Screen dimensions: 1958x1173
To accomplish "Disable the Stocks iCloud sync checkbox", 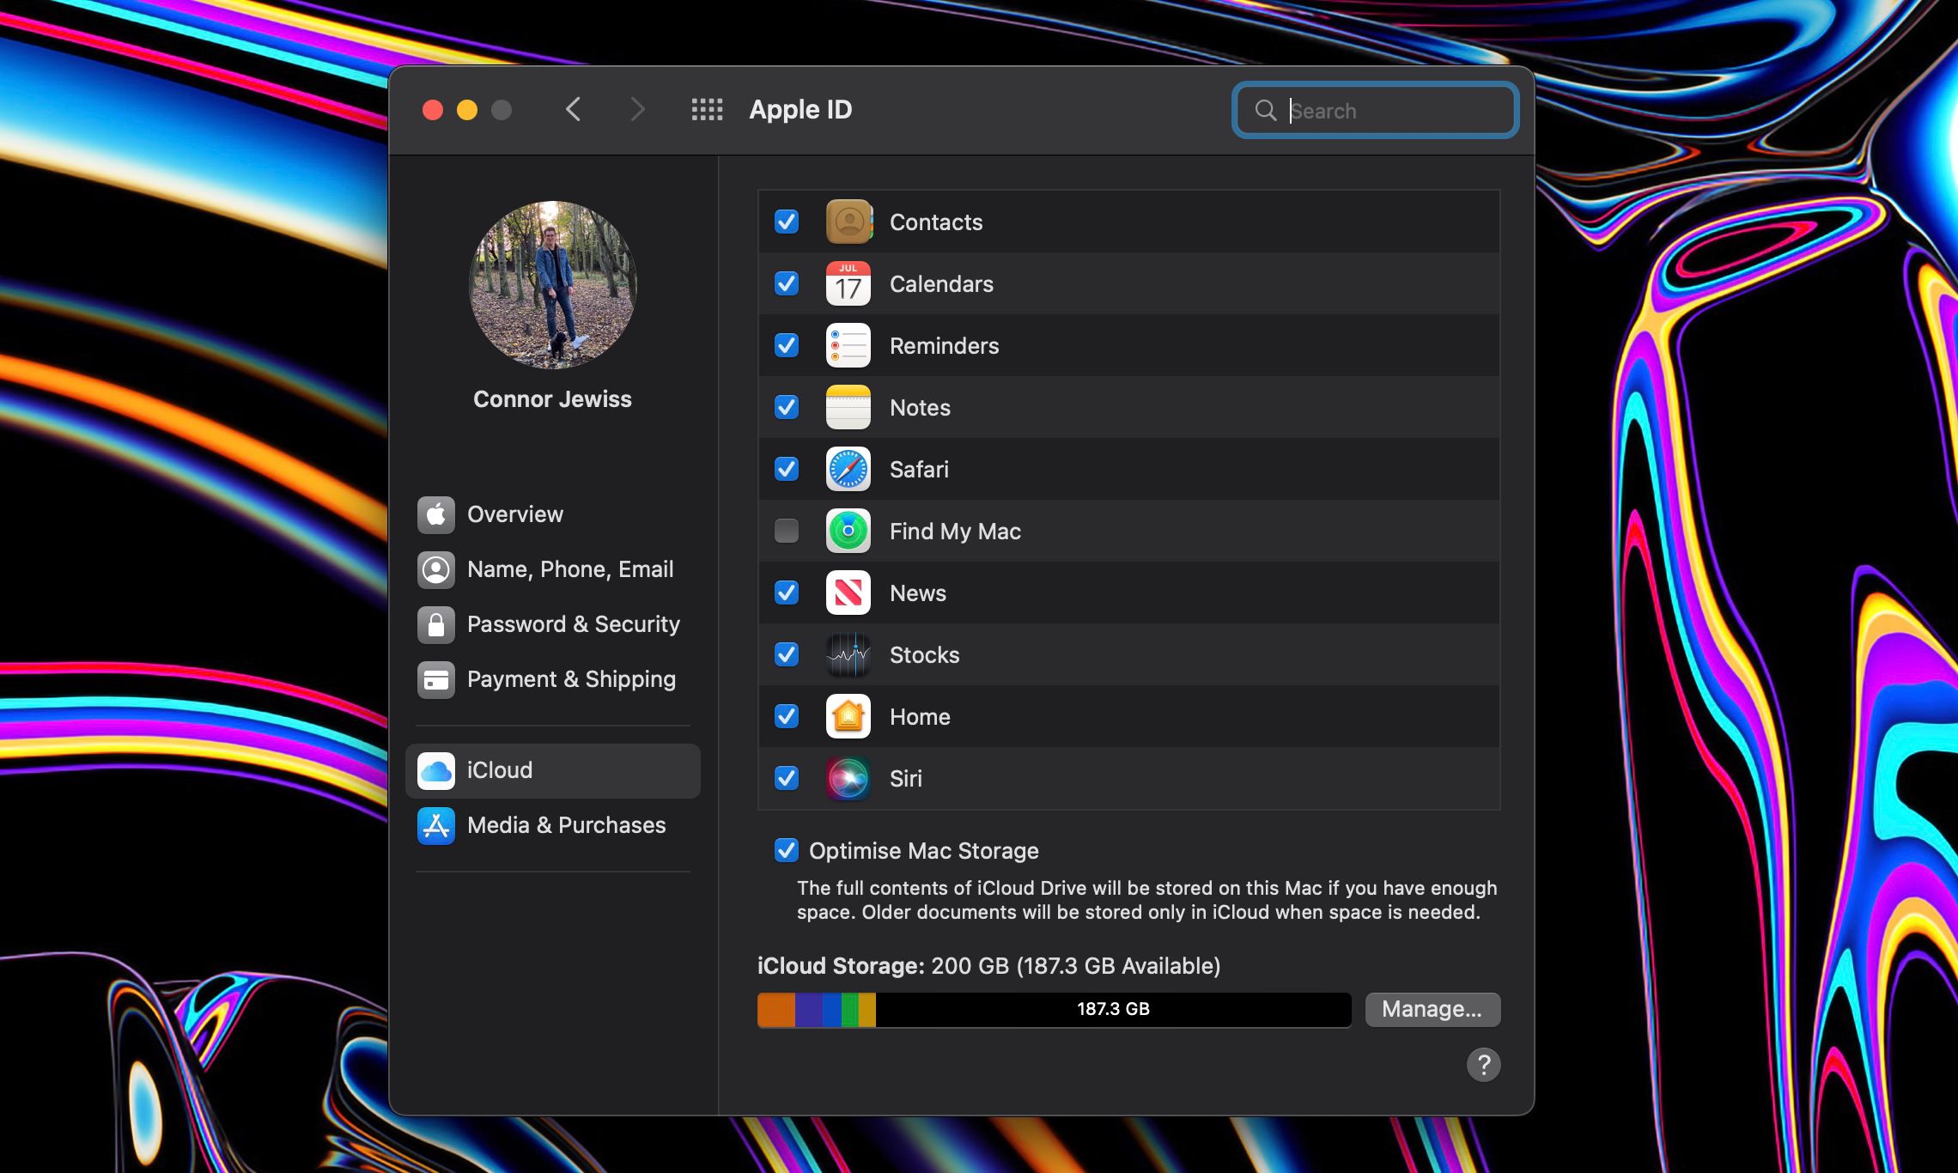I will (x=785, y=655).
